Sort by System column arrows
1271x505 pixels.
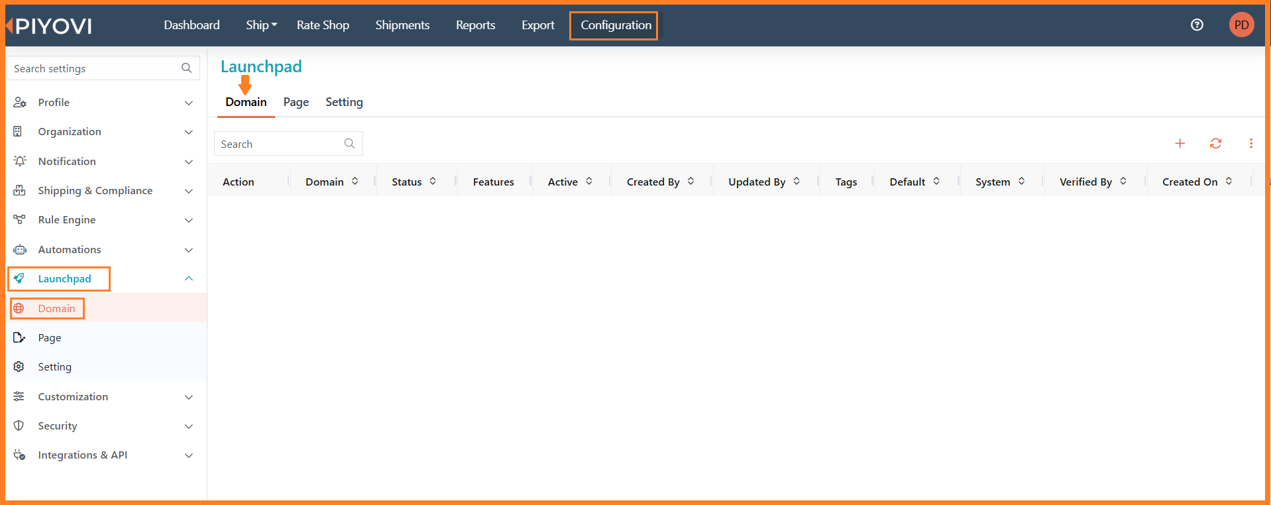click(x=1022, y=182)
